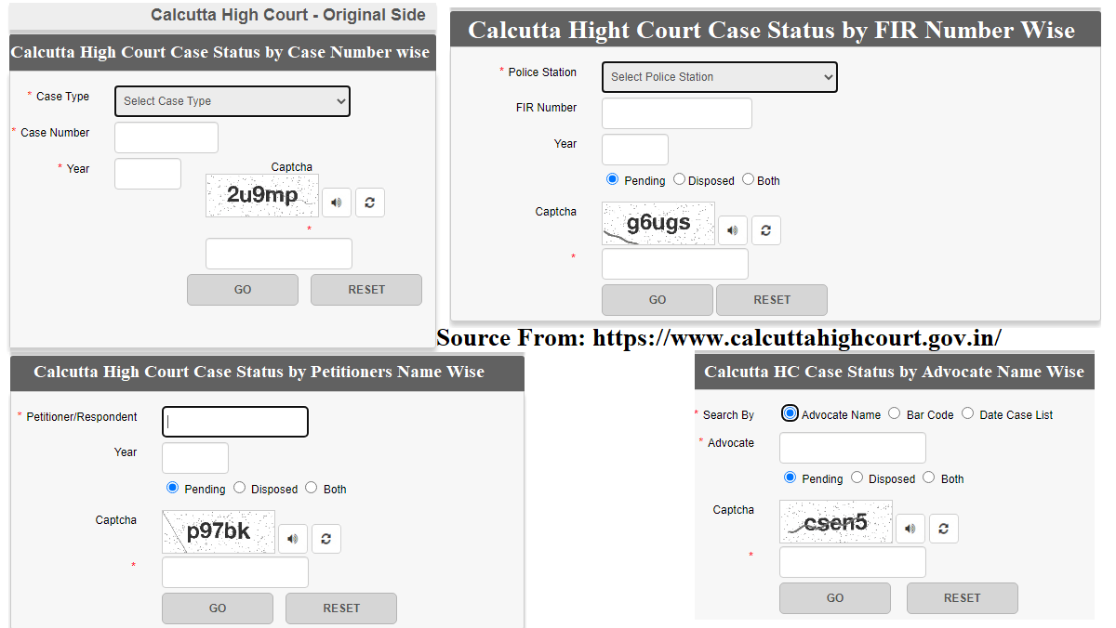Play the captcha audio in FIR Number form
Viewport: 1116px width, 628px height.
tap(733, 229)
